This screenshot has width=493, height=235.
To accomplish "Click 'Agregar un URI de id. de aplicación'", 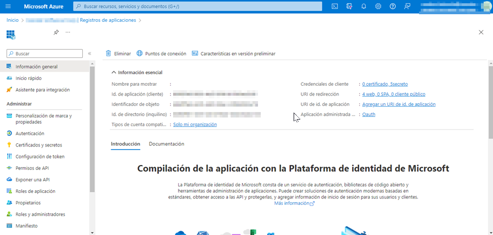I will (399, 104).
